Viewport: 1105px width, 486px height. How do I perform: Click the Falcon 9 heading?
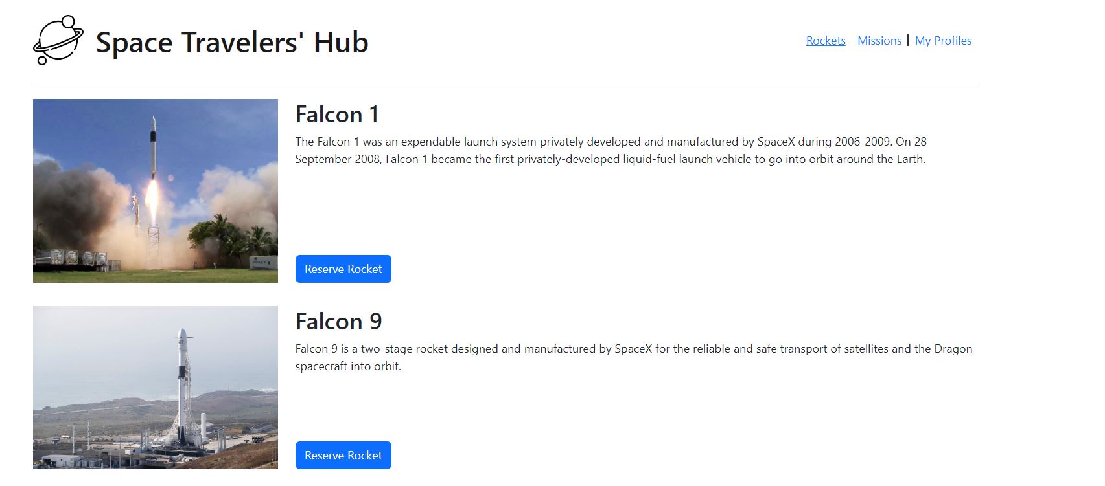(x=339, y=322)
